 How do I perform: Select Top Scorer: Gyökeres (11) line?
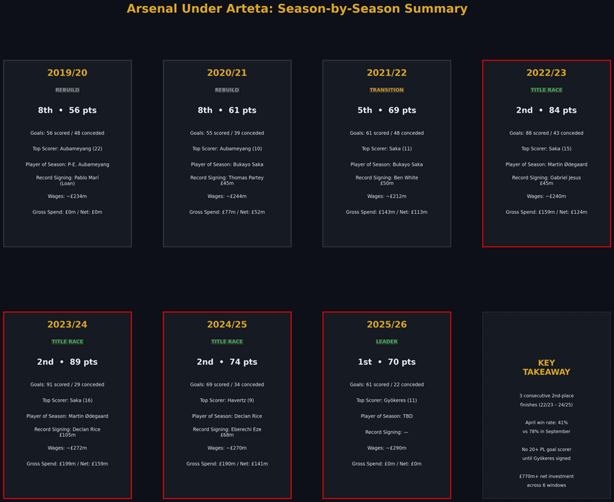[387, 400]
